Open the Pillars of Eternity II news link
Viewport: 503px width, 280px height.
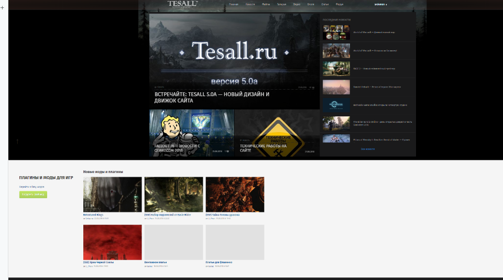[381, 139]
